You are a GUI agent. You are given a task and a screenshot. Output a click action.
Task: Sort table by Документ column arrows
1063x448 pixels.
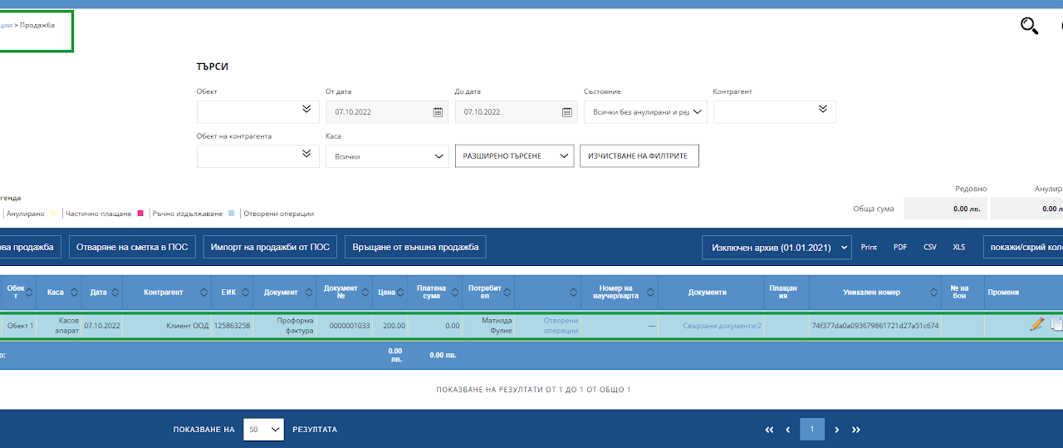[308, 293]
